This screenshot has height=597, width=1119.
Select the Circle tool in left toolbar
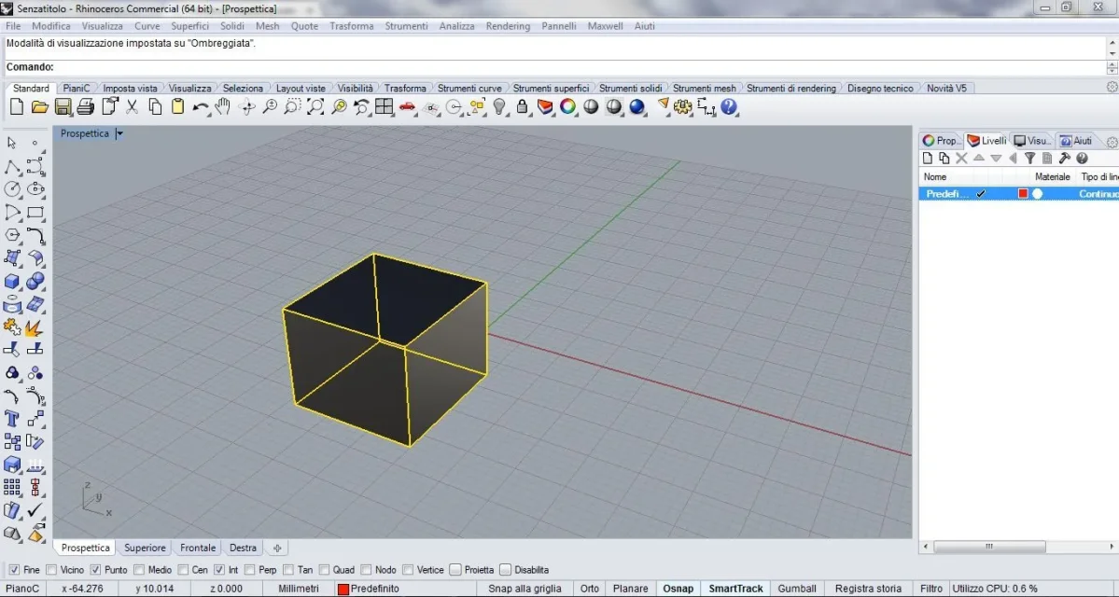point(12,189)
